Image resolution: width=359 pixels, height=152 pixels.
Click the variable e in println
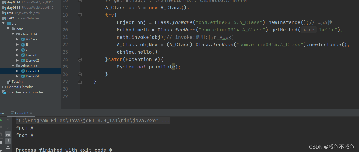point(174,67)
